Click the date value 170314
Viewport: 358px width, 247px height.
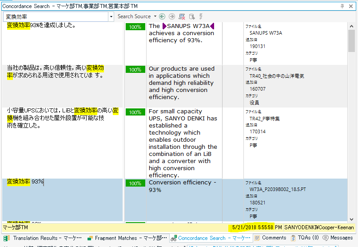tap(257, 131)
